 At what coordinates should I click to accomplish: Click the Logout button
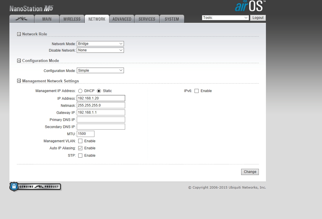[258, 18]
